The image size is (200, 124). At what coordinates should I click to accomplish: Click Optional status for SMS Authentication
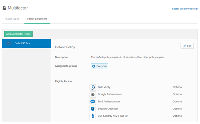177,102
